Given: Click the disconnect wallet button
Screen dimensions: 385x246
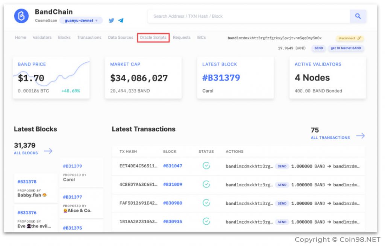Looking at the screenshot, I should click(350, 38).
